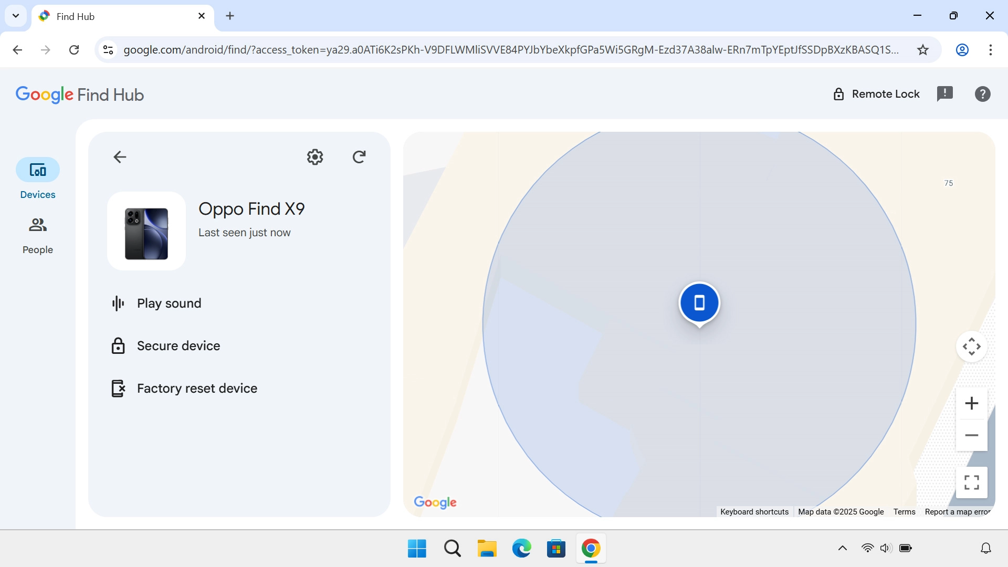Click the Remote Lock button
Image resolution: width=1008 pixels, height=567 pixels.
[876, 94]
